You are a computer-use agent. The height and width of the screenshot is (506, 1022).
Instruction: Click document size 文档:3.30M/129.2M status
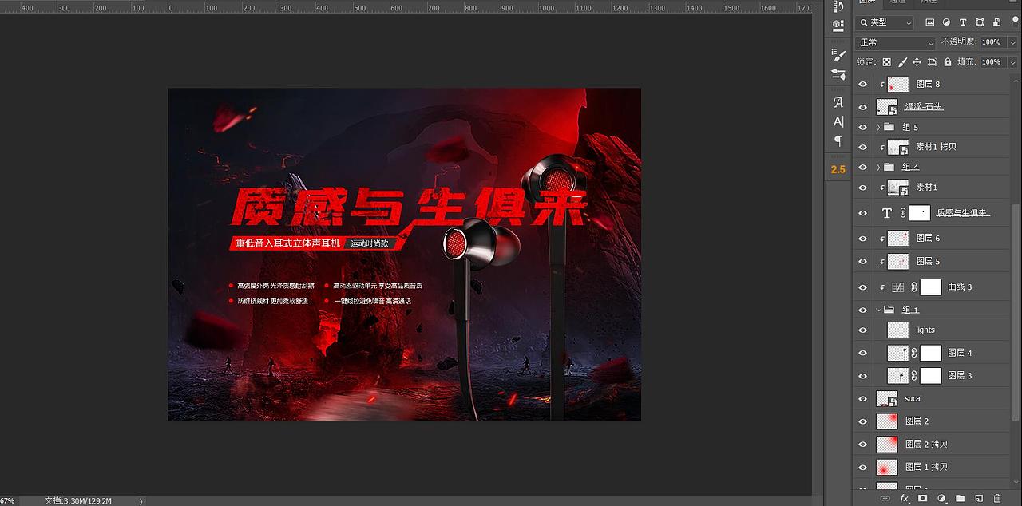click(x=78, y=500)
